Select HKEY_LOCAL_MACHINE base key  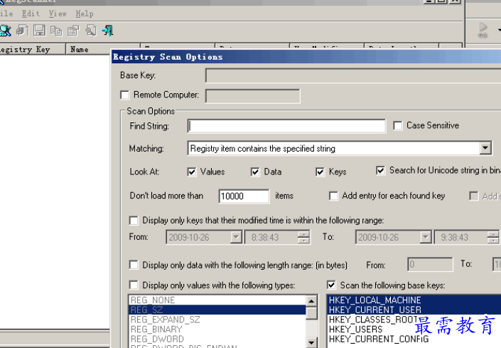414,300
